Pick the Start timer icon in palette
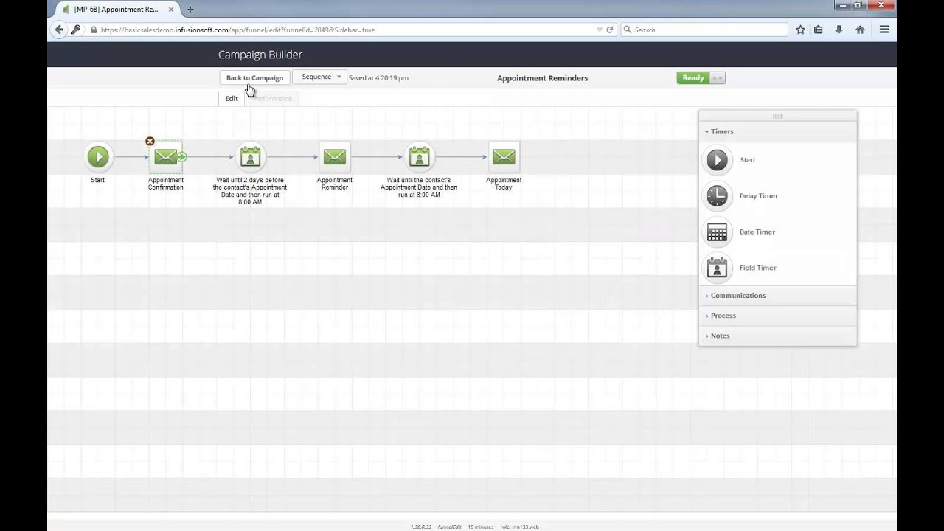 click(x=717, y=160)
